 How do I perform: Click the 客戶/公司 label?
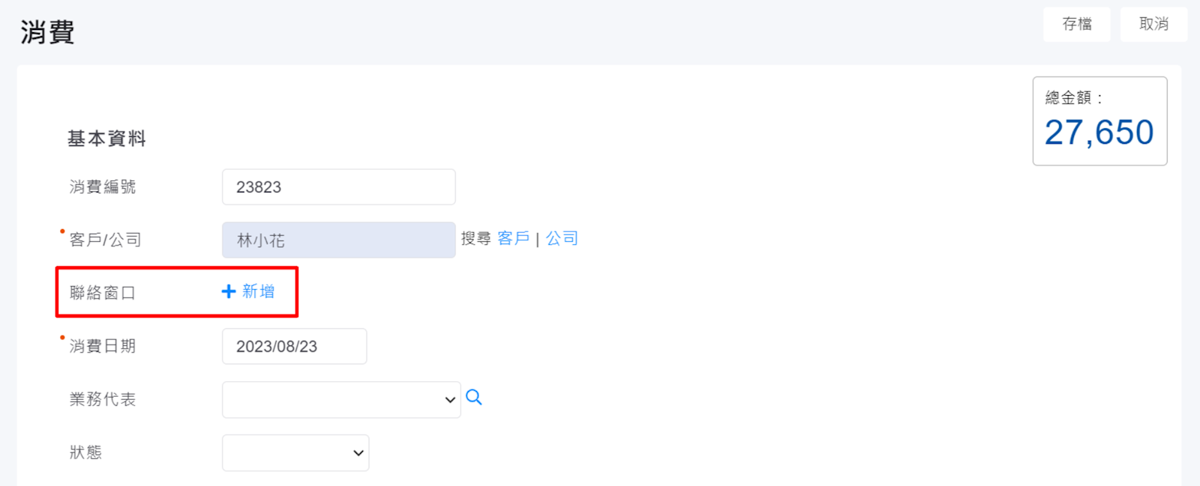coord(105,240)
